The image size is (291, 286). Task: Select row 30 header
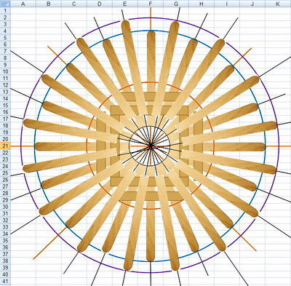tap(5, 207)
